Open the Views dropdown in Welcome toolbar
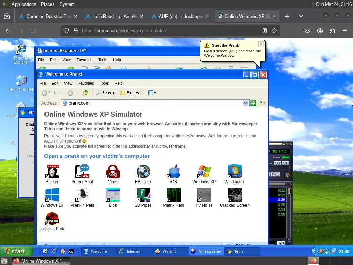 [152, 93]
